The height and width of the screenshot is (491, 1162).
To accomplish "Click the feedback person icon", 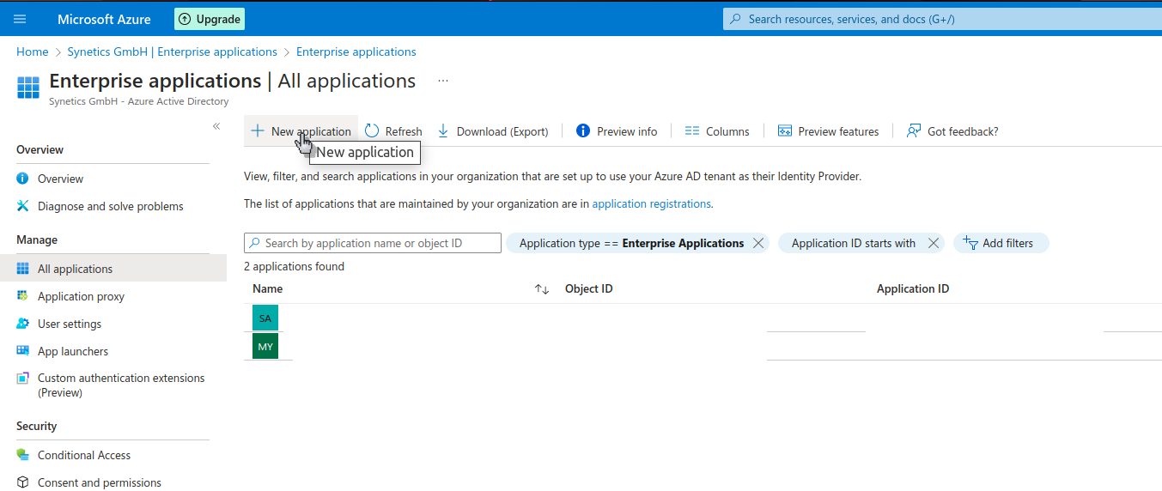I will pos(914,130).
